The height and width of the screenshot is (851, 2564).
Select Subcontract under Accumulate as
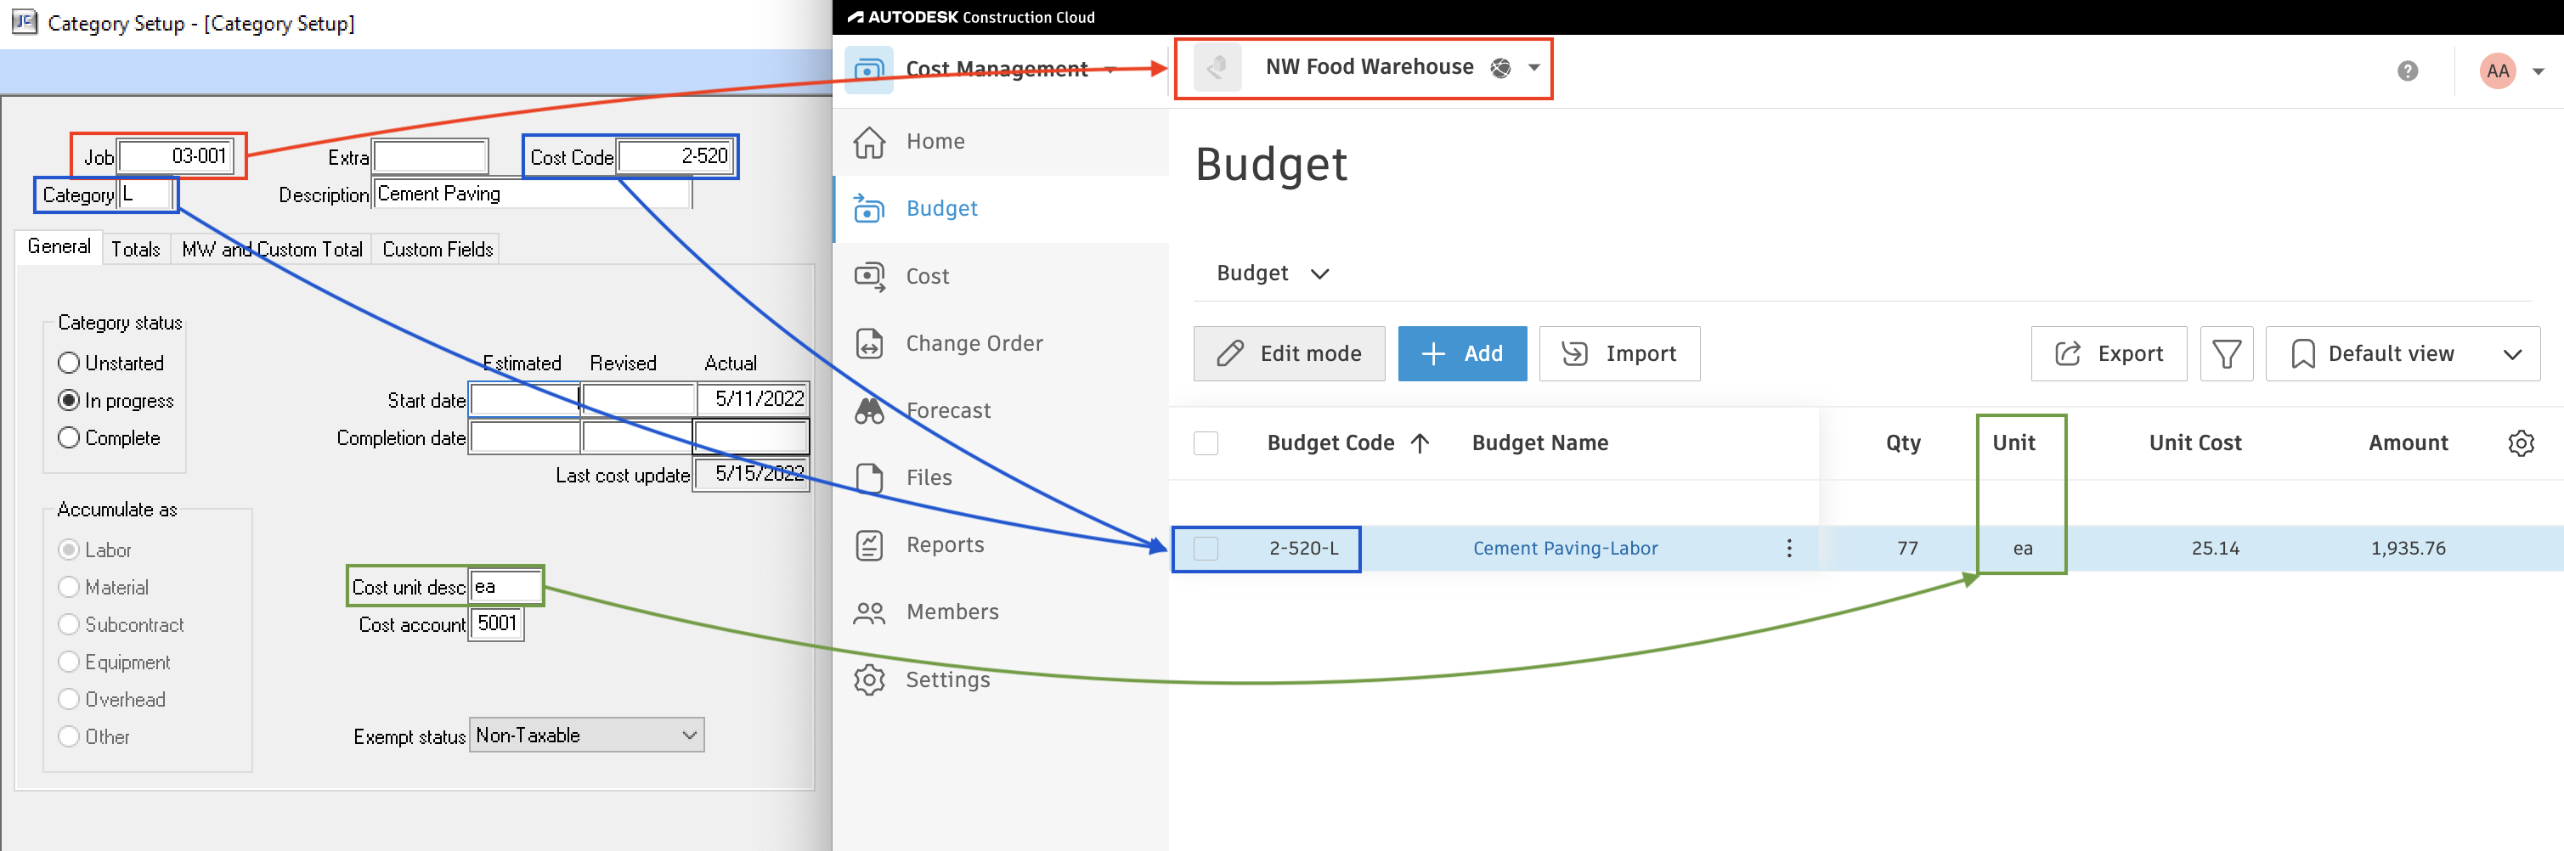tap(69, 624)
